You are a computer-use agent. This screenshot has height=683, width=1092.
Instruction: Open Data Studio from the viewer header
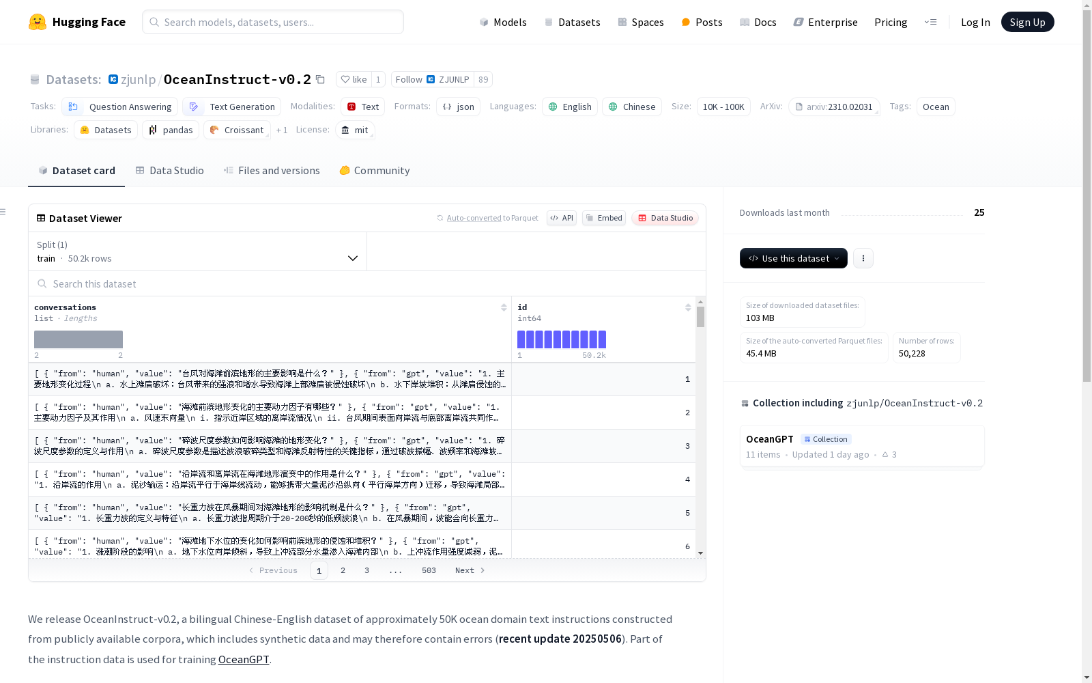pyautogui.click(x=665, y=218)
